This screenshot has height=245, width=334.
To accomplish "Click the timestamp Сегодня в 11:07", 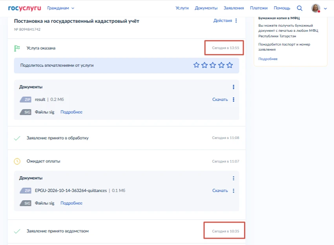I will pyautogui.click(x=226, y=161).
